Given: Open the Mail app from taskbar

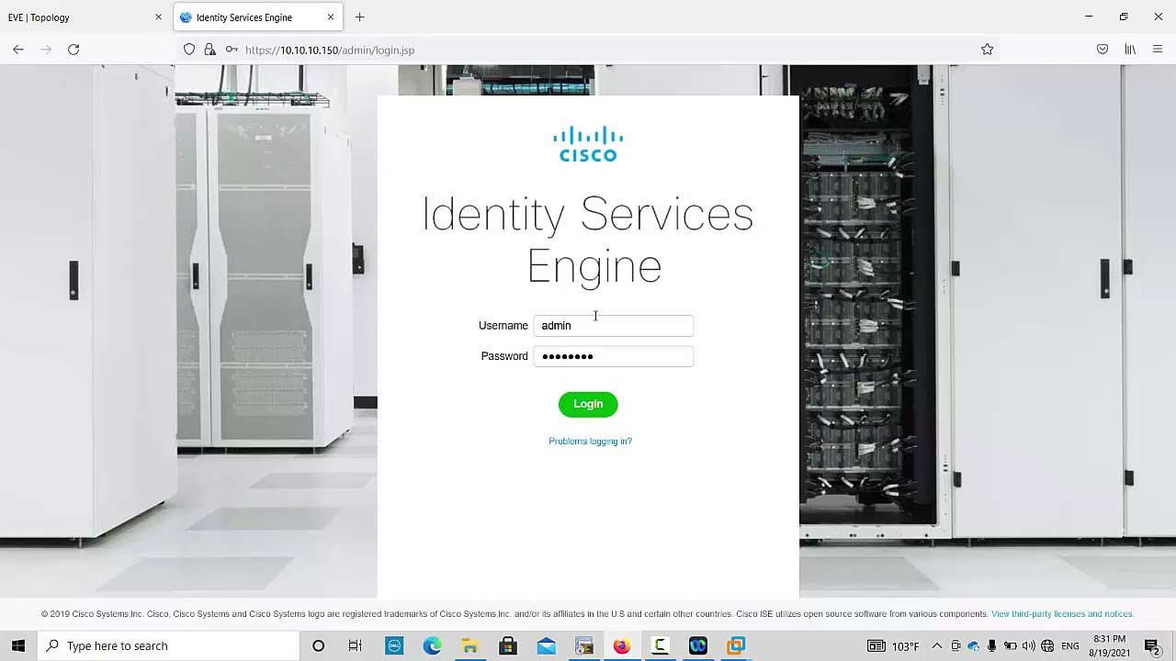Looking at the screenshot, I should (x=546, y=645).
